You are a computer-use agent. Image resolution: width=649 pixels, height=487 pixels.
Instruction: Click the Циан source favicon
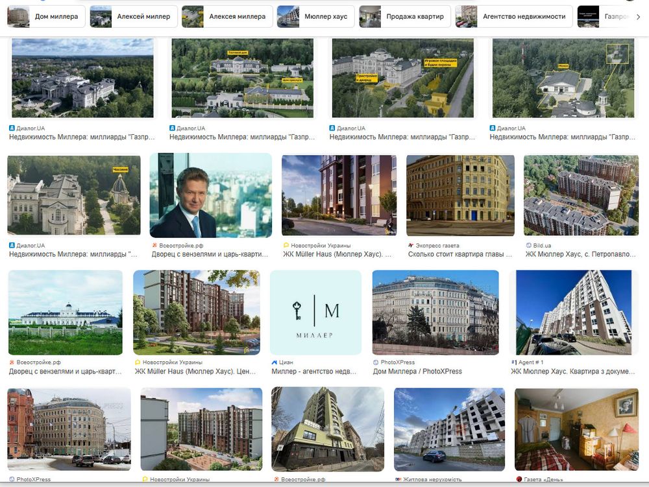tap(274, 362)
